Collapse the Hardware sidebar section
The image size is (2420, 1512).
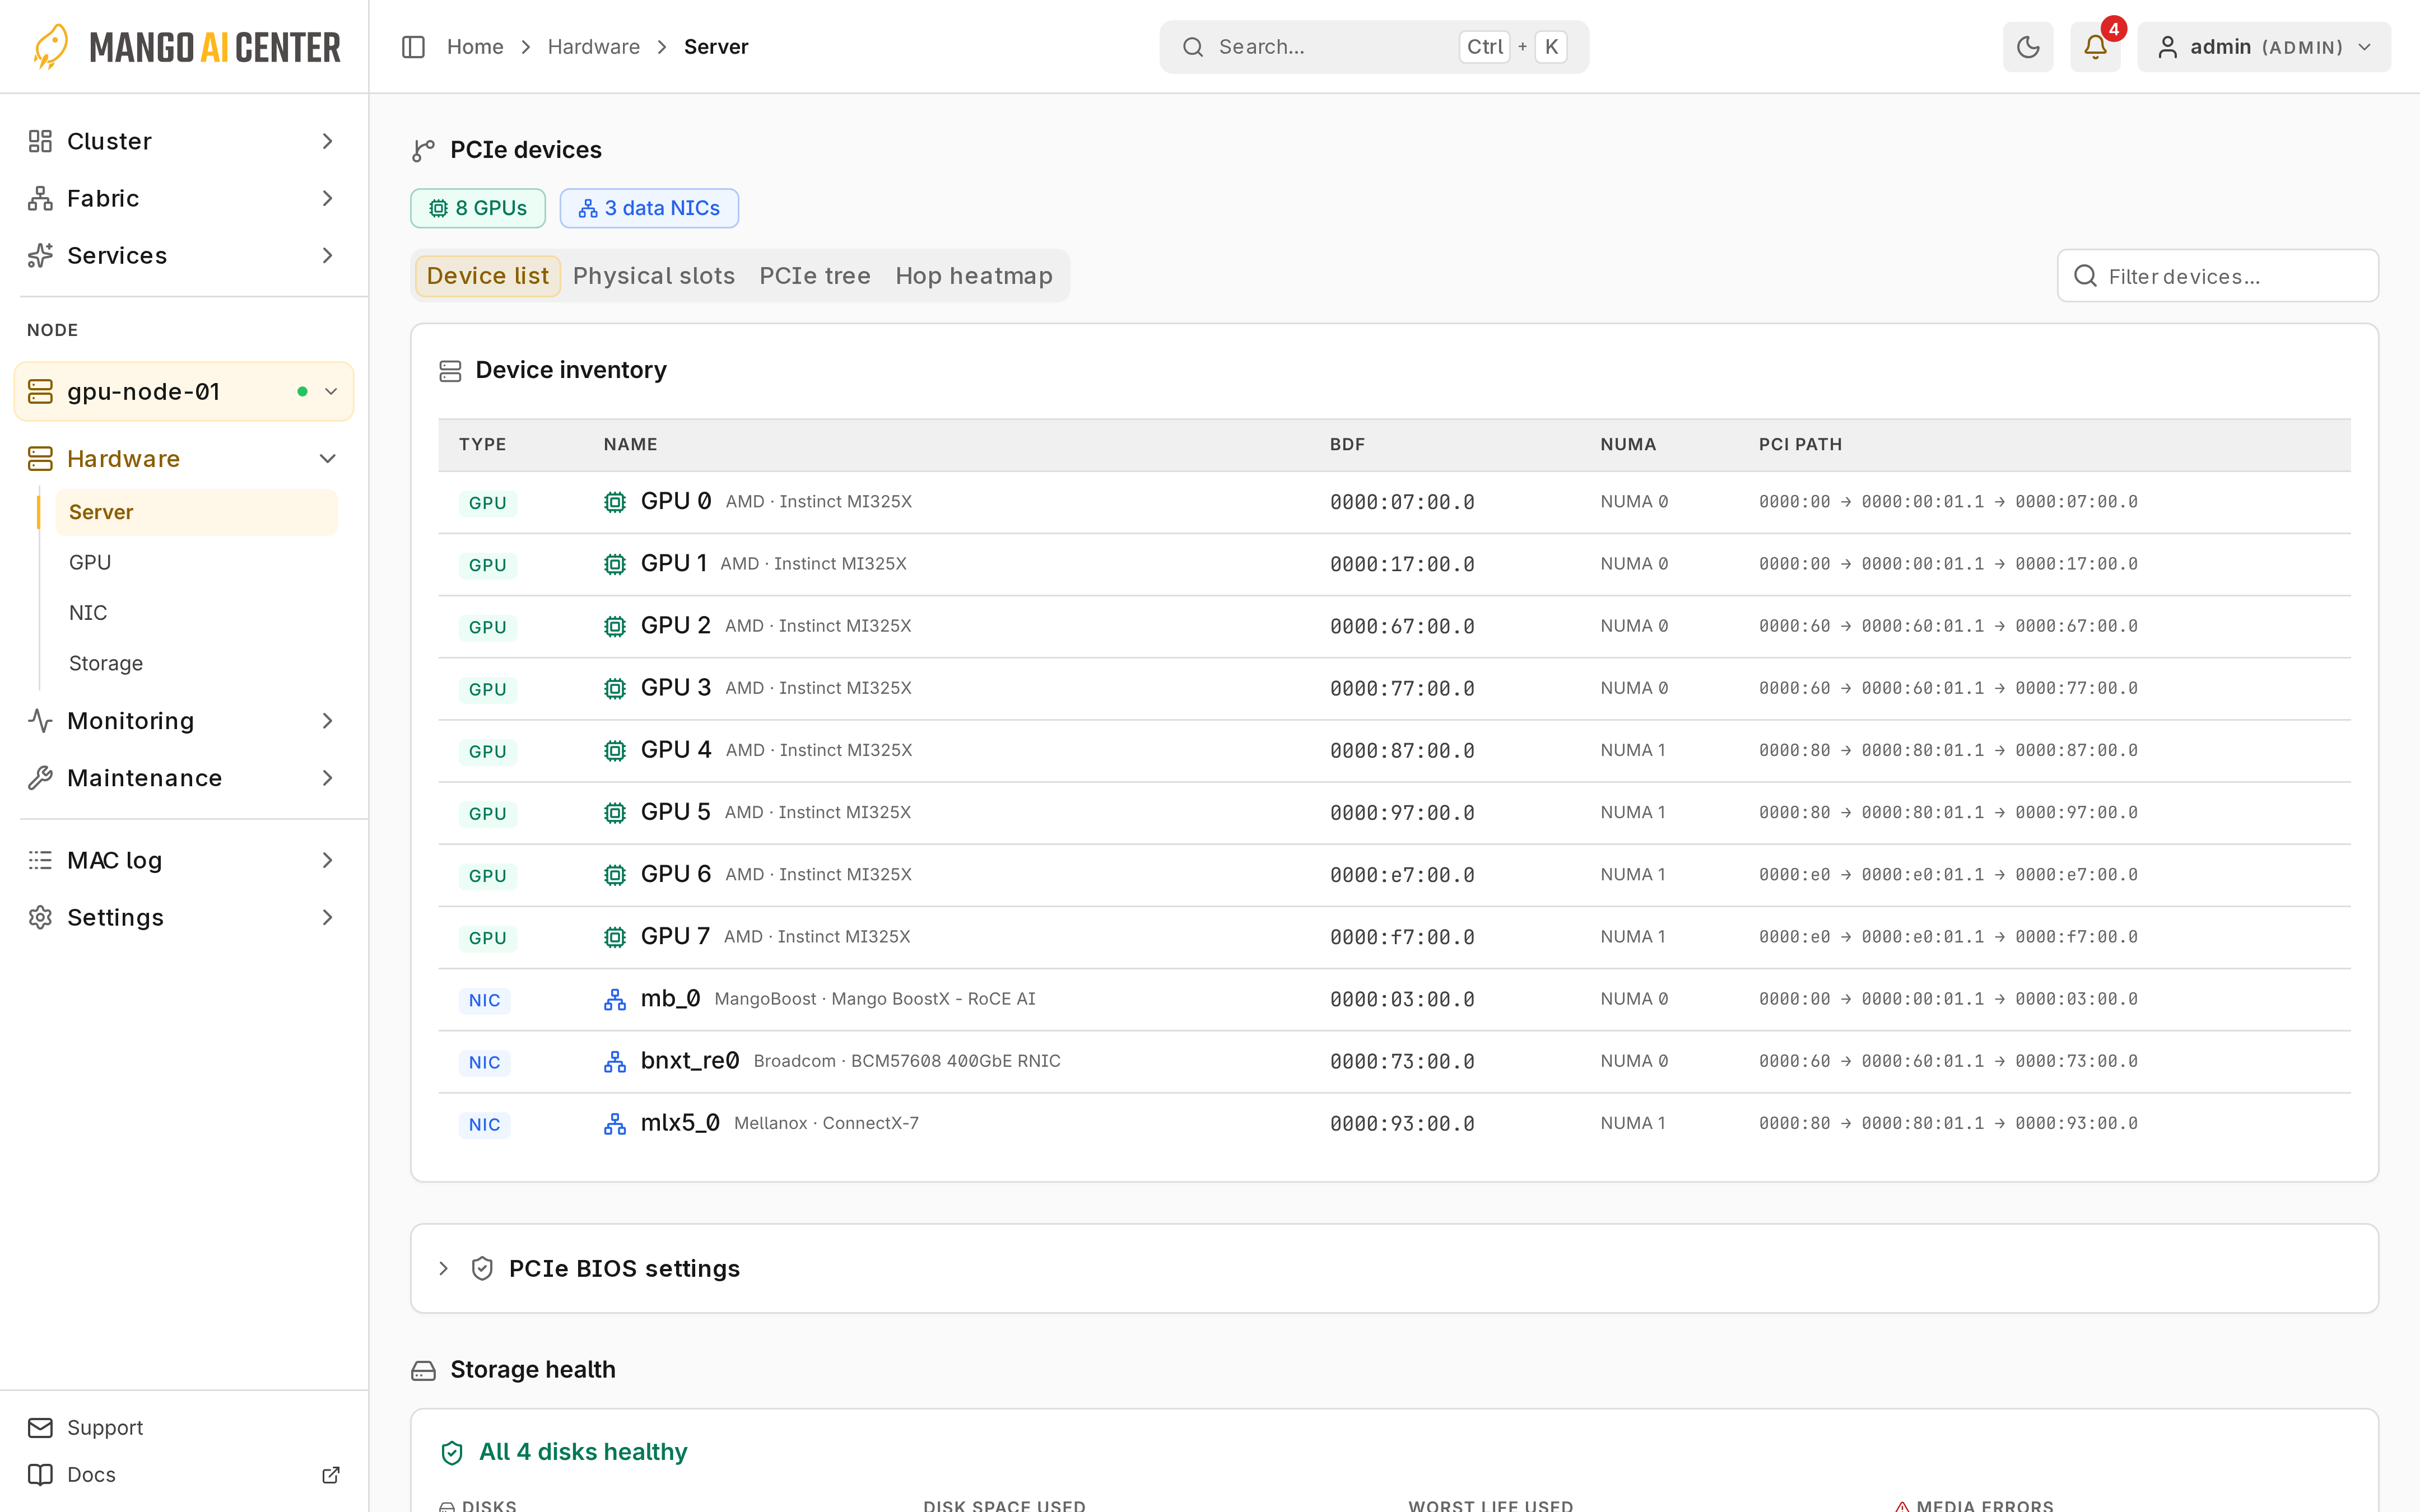point(184,458)
